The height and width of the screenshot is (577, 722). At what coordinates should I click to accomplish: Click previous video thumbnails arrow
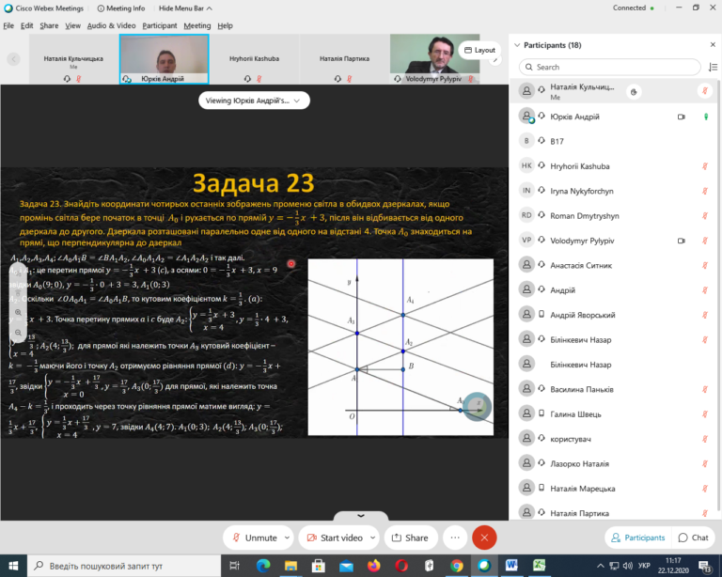tap(13, 59)
